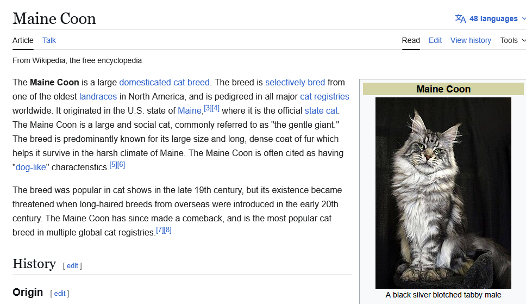Viewport: 526px width, 304px height.
Task: Jump to citation reference [4]
Action: click(215, 108)
